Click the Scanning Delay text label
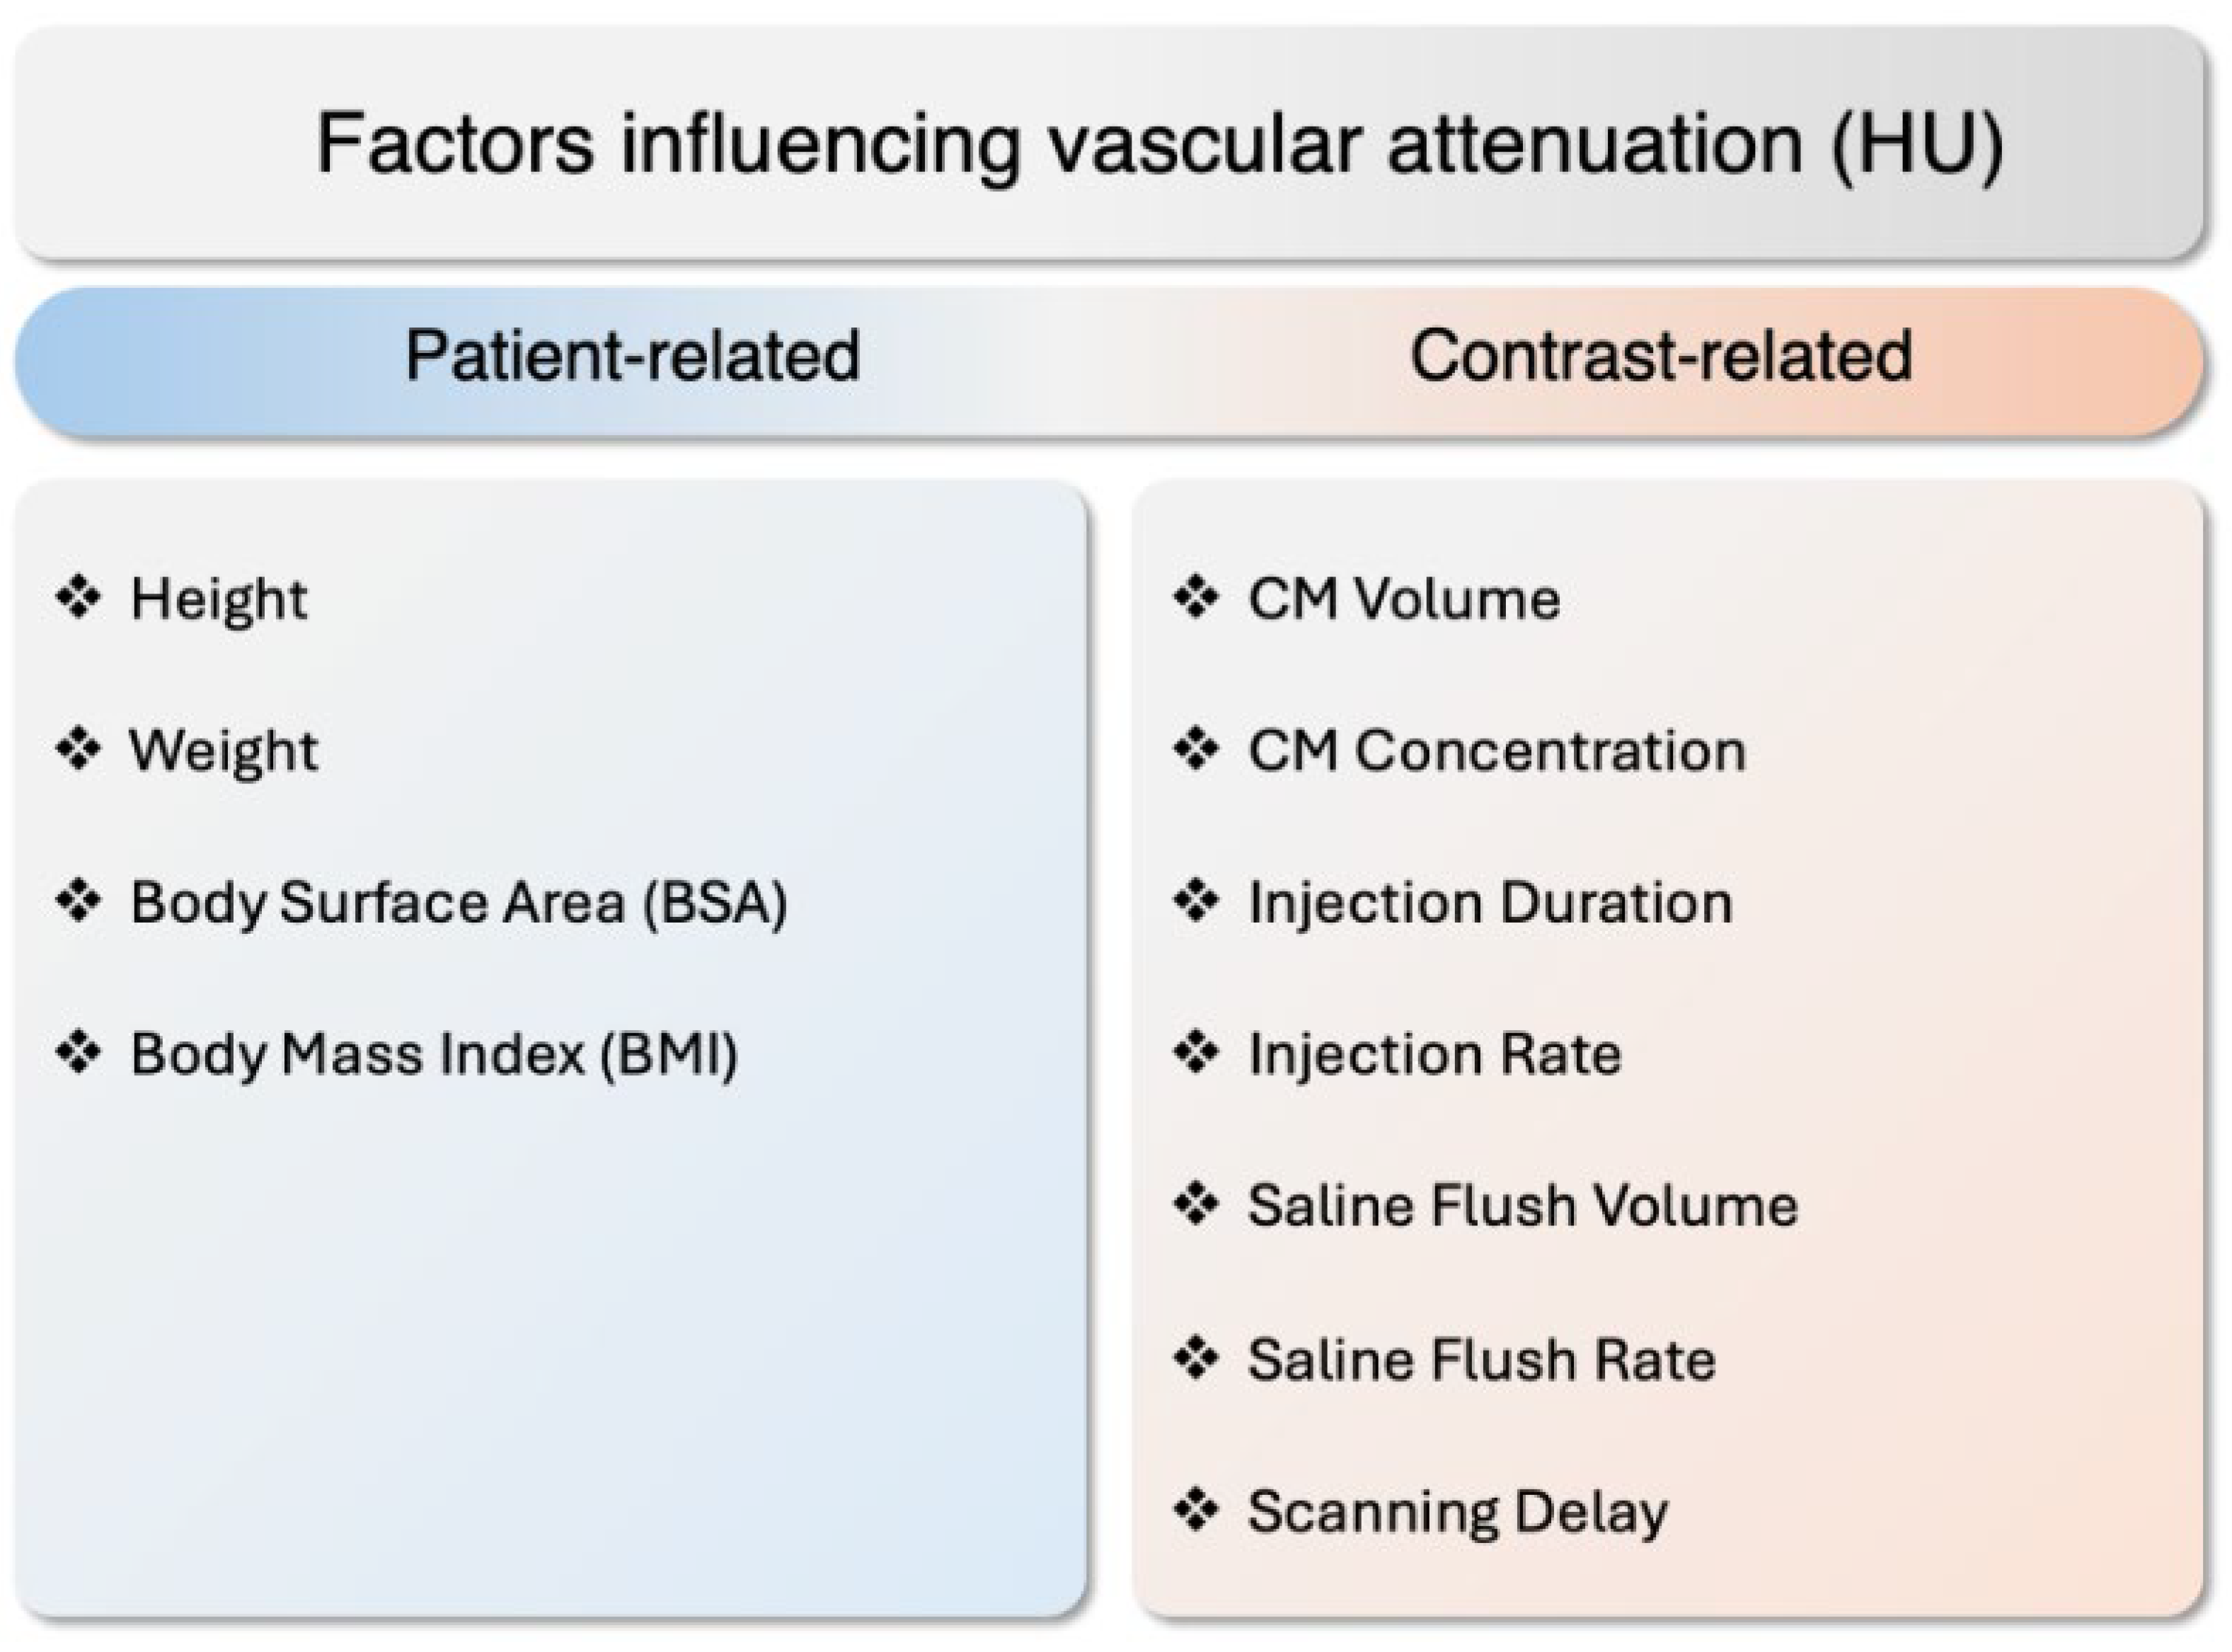 pyautogui.click(x=1457, y=1512)
